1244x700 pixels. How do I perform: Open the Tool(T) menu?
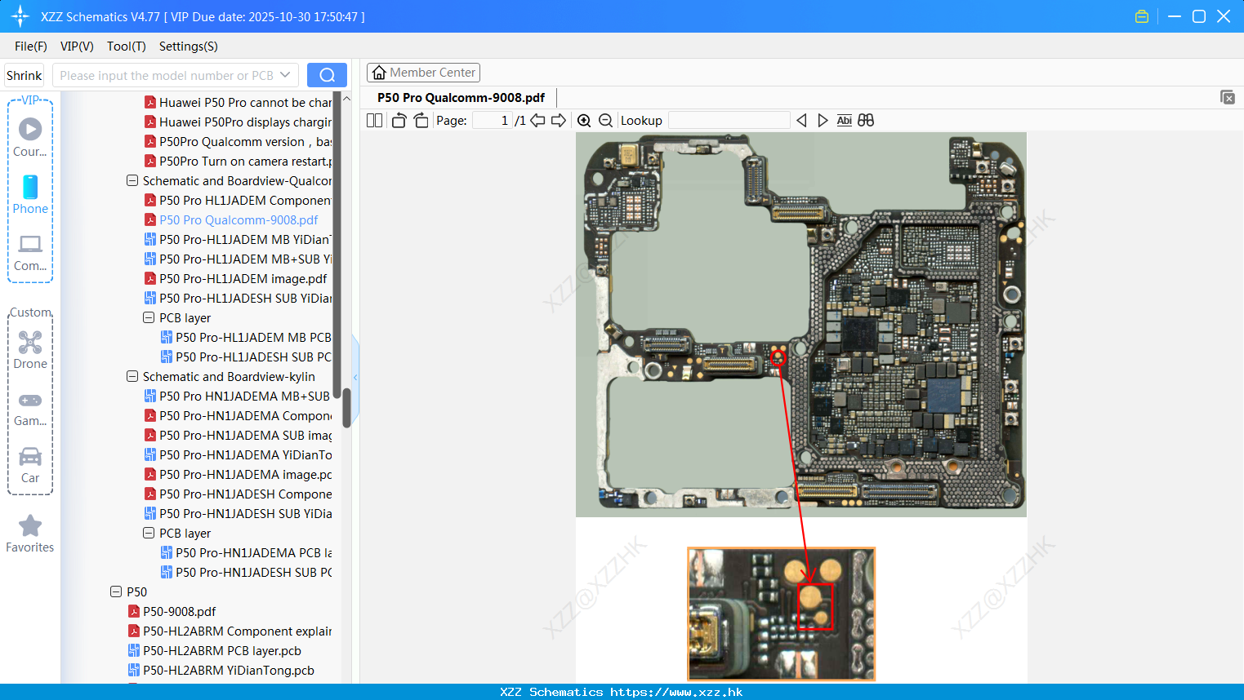click(x=127, y=47)
